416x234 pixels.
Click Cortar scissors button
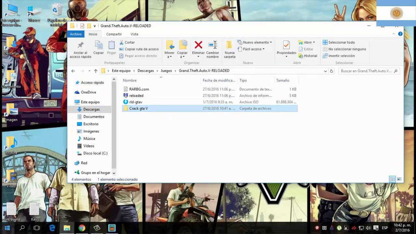point(127,42)
